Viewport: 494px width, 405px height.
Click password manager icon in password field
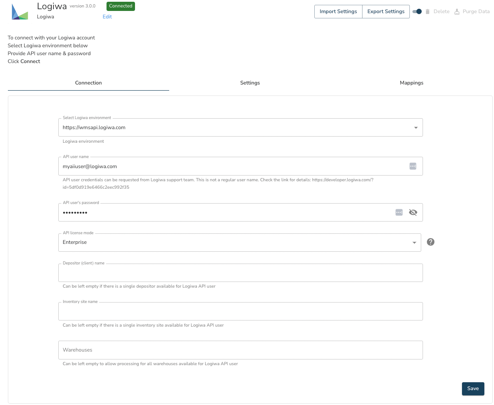[399, 212]
